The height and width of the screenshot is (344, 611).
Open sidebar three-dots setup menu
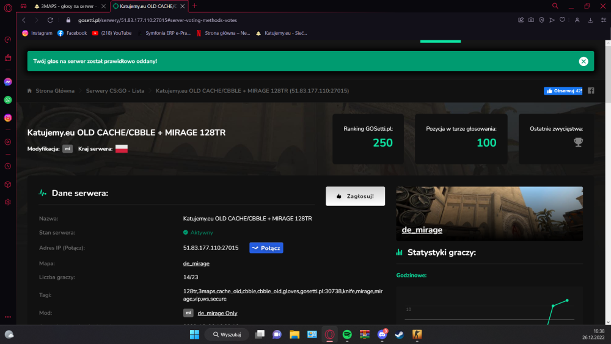click(8, 317)
